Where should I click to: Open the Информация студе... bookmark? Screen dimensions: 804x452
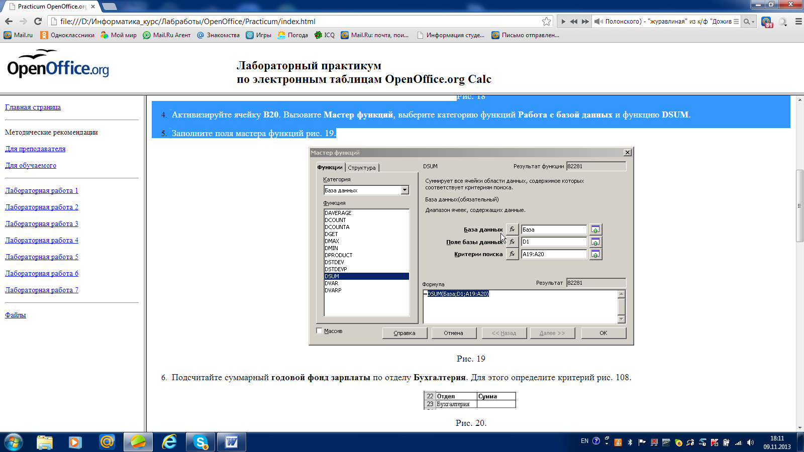click(x=451, y=35)
